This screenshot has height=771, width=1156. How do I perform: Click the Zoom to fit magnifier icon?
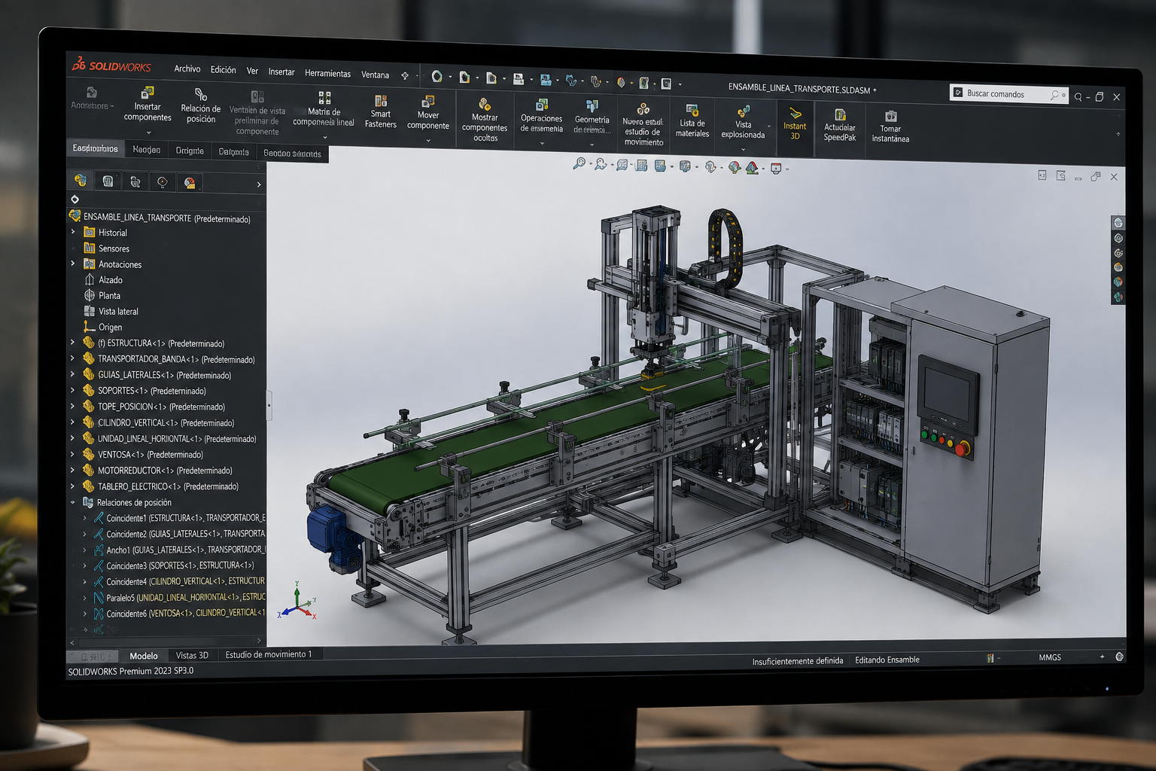(x=579, y=163)
